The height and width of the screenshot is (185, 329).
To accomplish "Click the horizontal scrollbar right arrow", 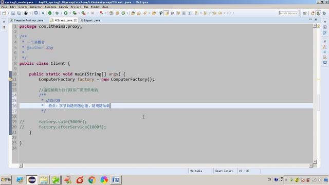I will click(x=310, y=165).
